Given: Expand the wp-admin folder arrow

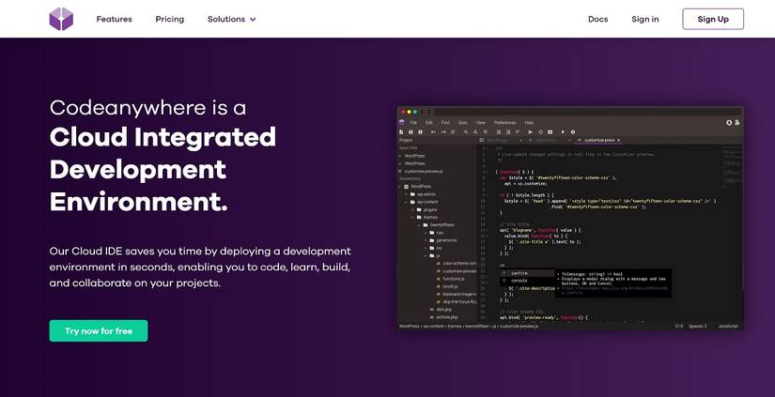Looking at the screenshot, I should pos(406,194).
